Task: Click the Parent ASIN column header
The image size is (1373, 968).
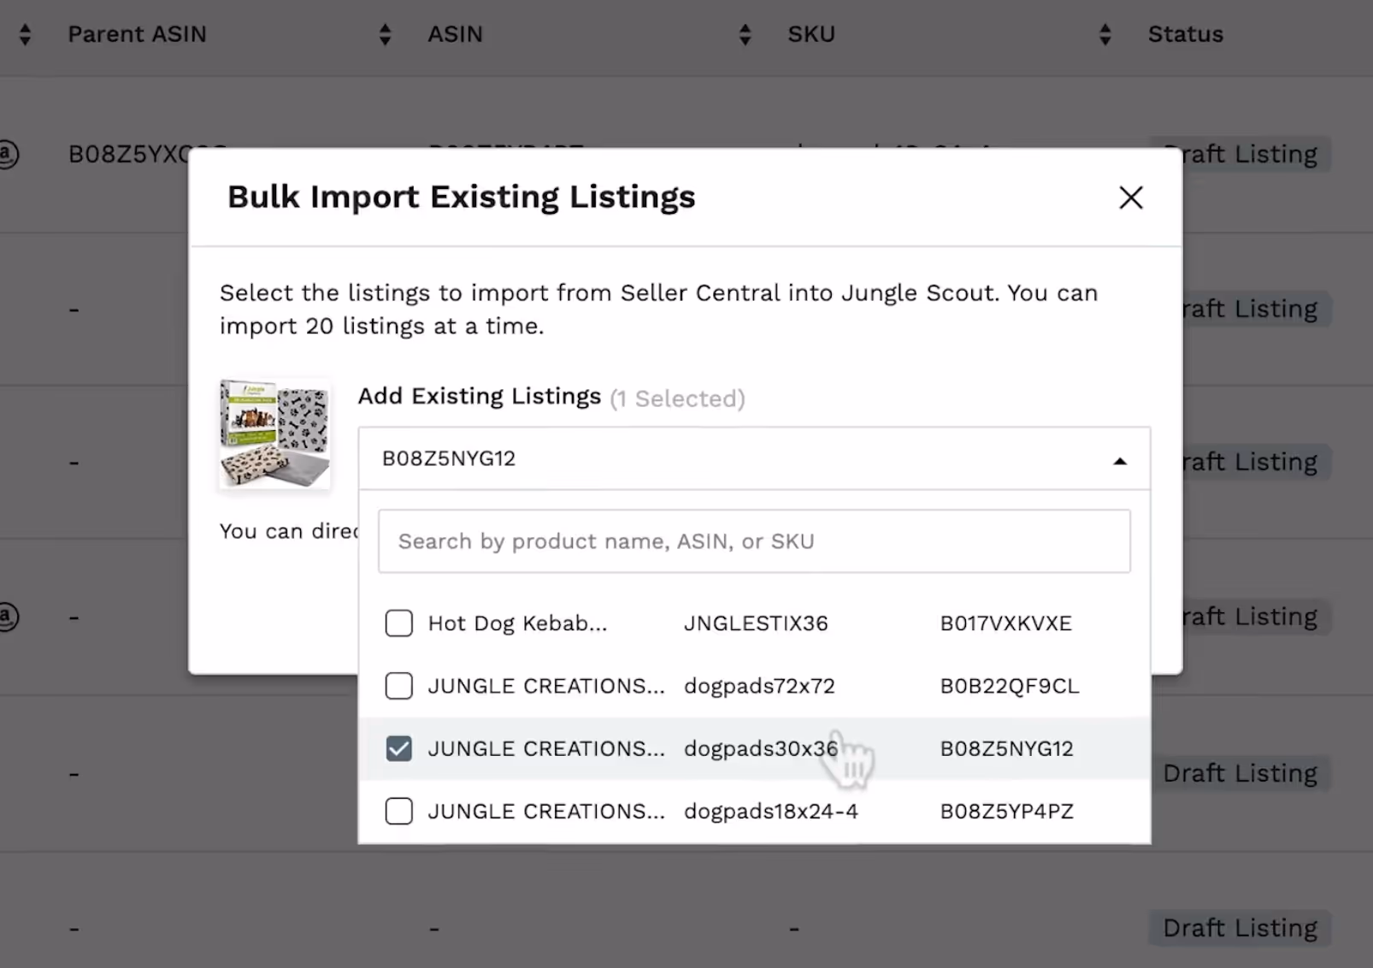Action: pyautogui.click(x=137, y=34)
